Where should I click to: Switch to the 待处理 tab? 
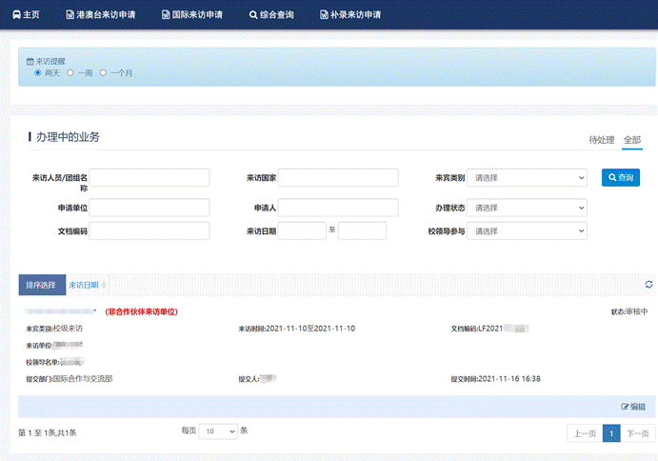tap(601, 140)
